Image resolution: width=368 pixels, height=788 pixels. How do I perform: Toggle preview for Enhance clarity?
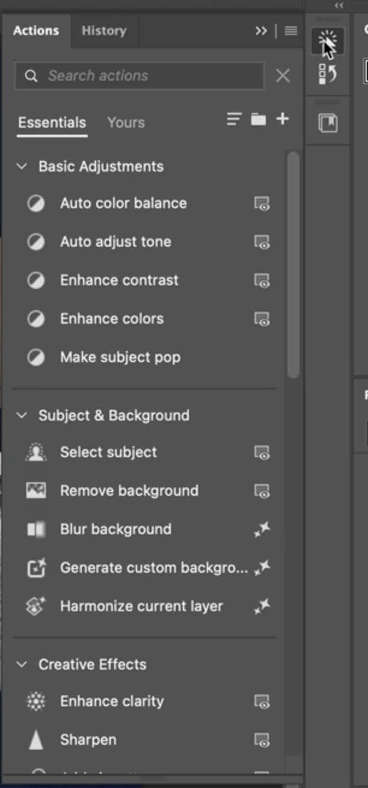262,702
